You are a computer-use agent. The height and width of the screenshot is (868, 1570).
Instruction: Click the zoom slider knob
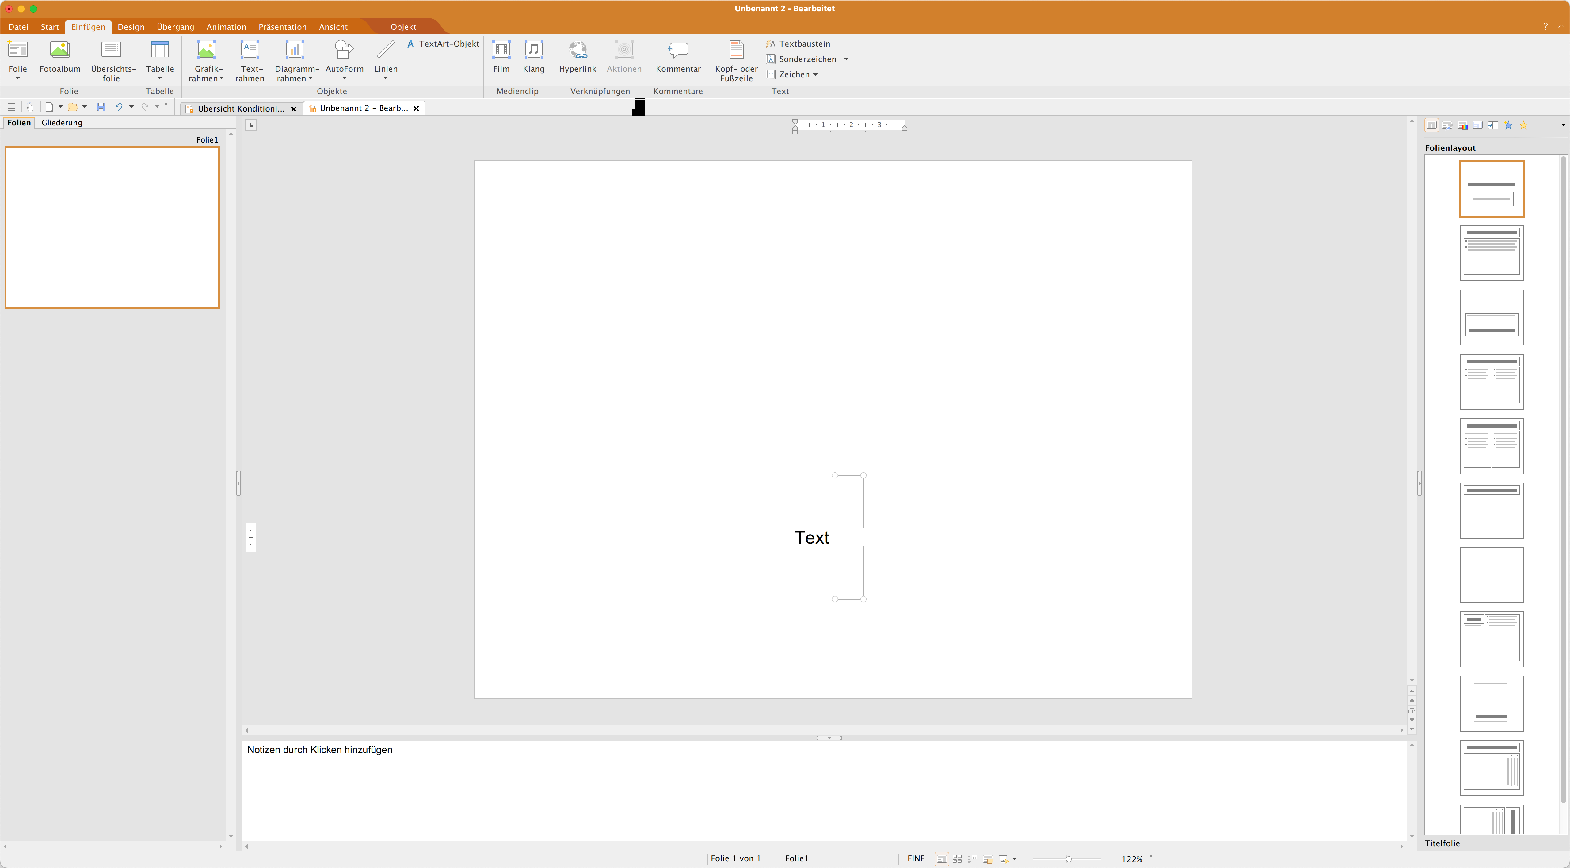[x=1069, y=859]
